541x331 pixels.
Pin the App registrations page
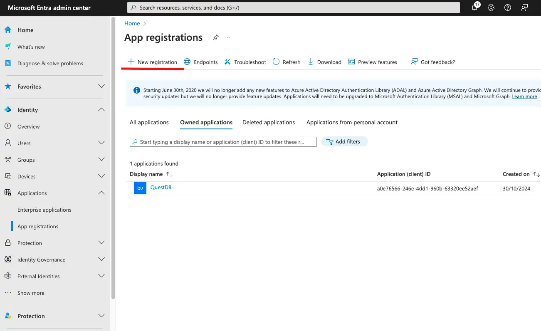(215, 37)
